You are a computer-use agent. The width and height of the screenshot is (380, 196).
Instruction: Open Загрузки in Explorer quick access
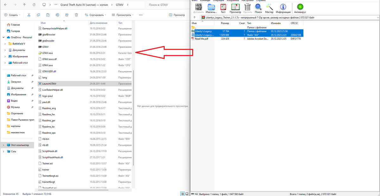pos(16,82)
